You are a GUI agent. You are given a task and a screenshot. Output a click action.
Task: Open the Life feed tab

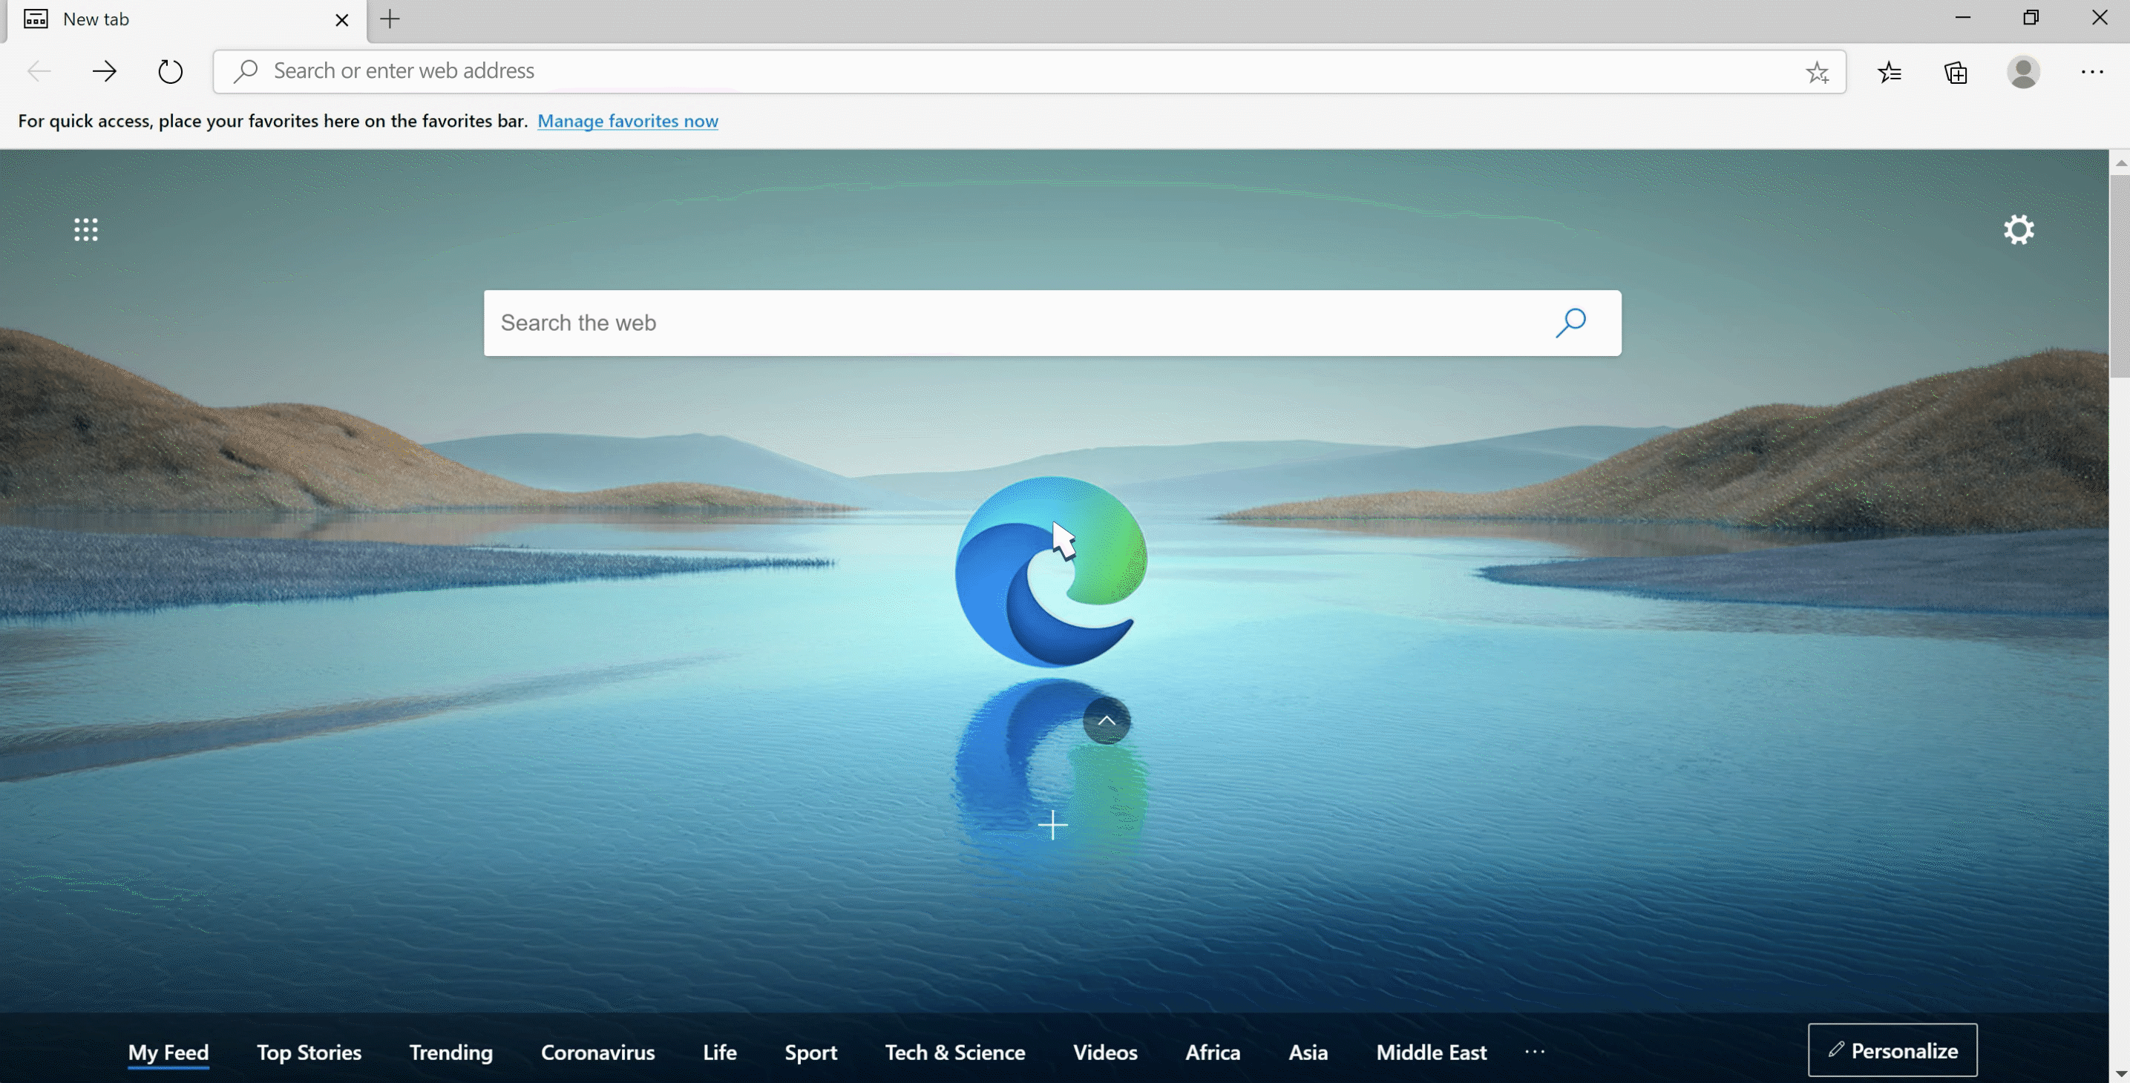pos(719,1053)
